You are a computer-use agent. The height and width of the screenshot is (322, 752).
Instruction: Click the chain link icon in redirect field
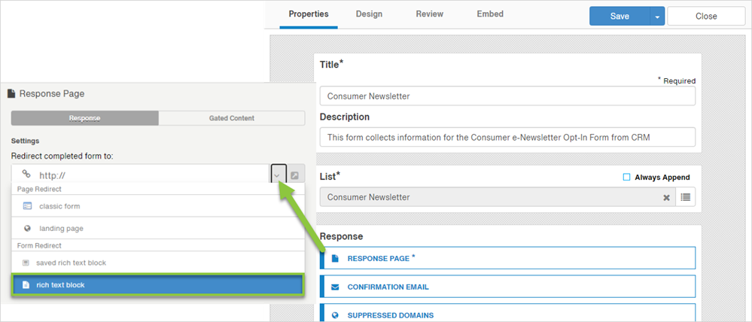click(x=27, y=175)
